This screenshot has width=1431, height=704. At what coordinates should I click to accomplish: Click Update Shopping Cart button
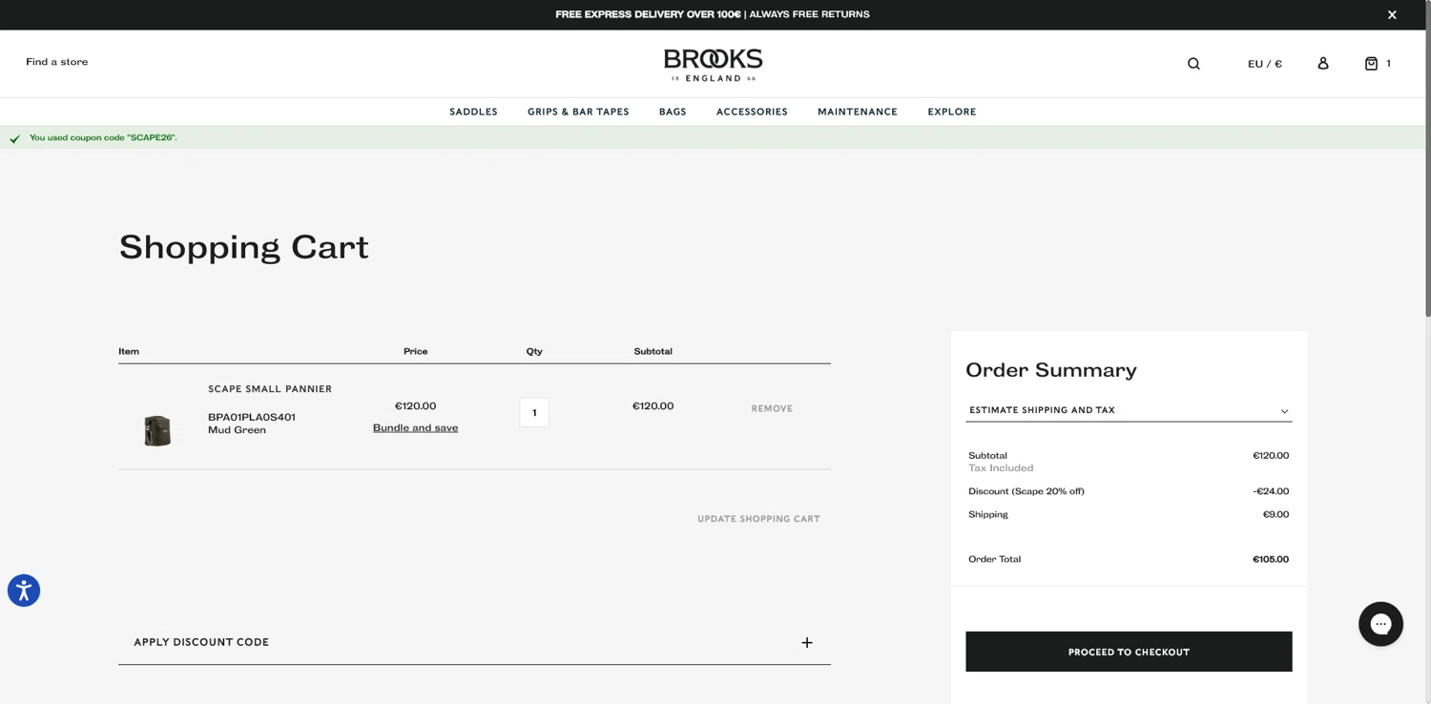758,519
